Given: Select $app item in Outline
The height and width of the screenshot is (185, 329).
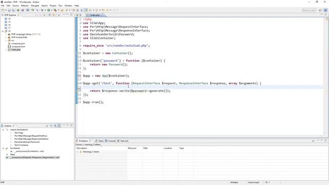Looking at the screenshot, I should tap(12, 154).
